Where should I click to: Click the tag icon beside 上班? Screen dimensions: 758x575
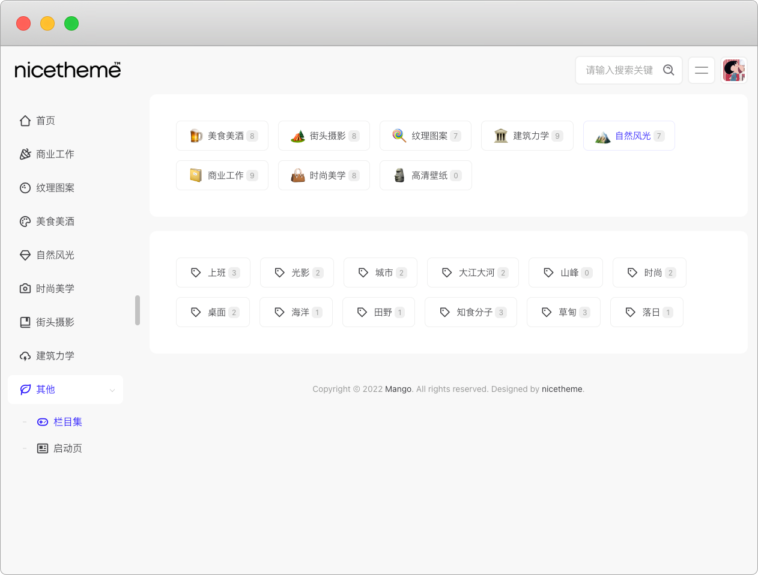pyautogui.click(x=196, y=272)
